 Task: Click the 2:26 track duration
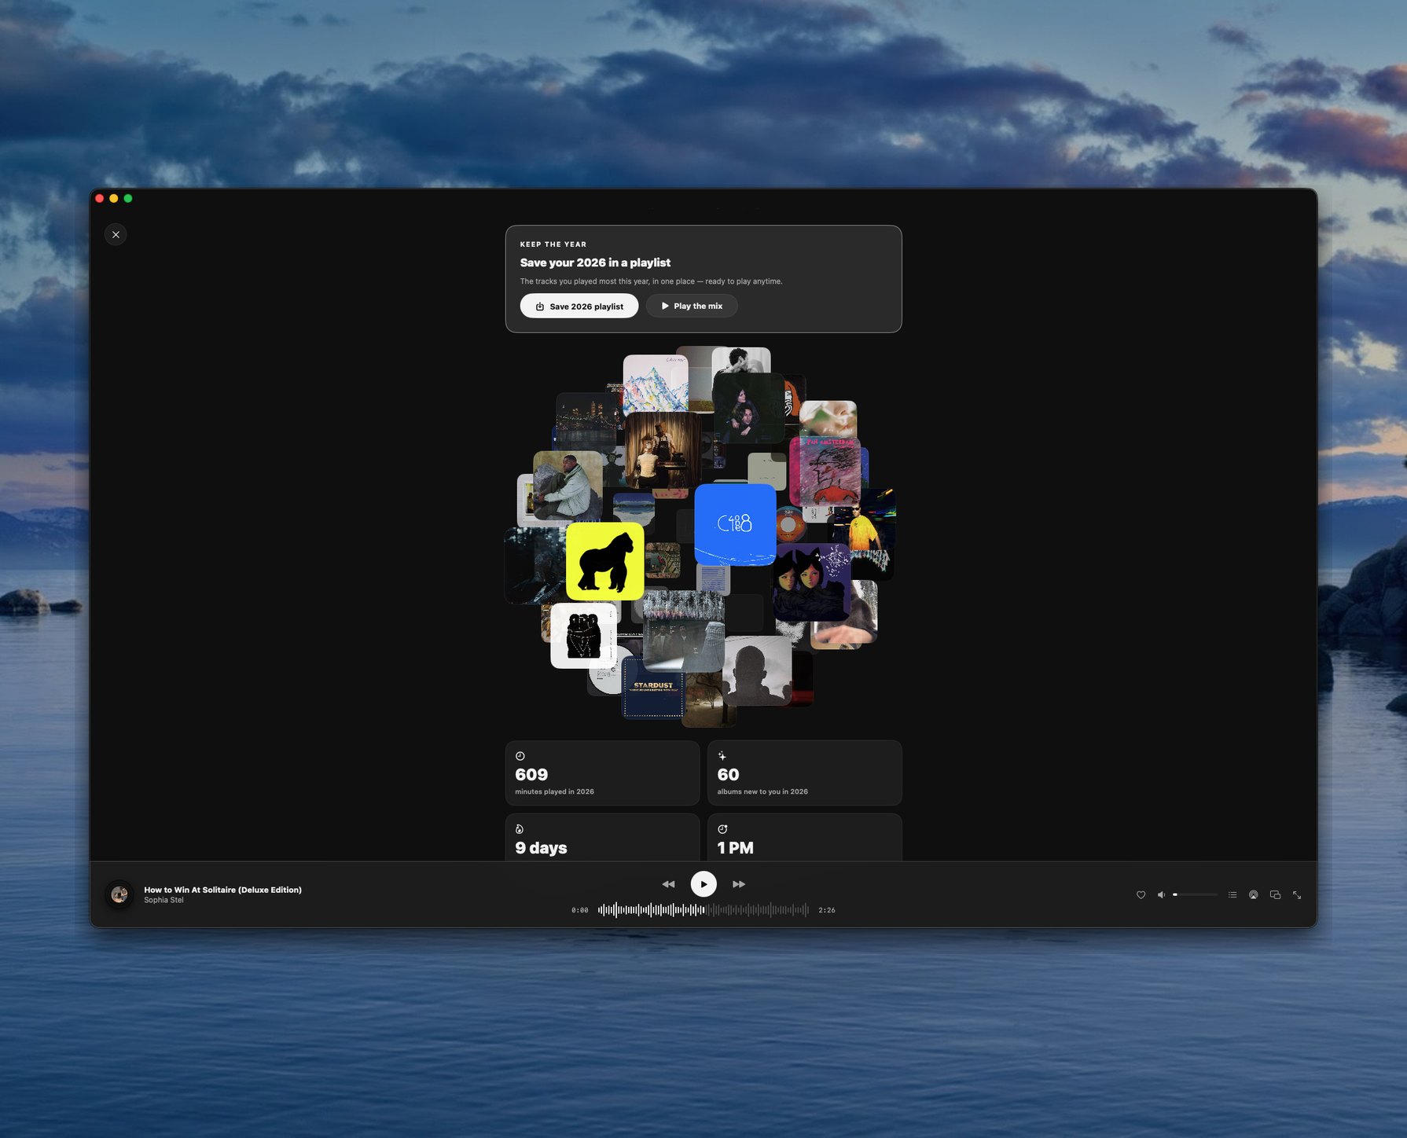(x=827, y=910)
